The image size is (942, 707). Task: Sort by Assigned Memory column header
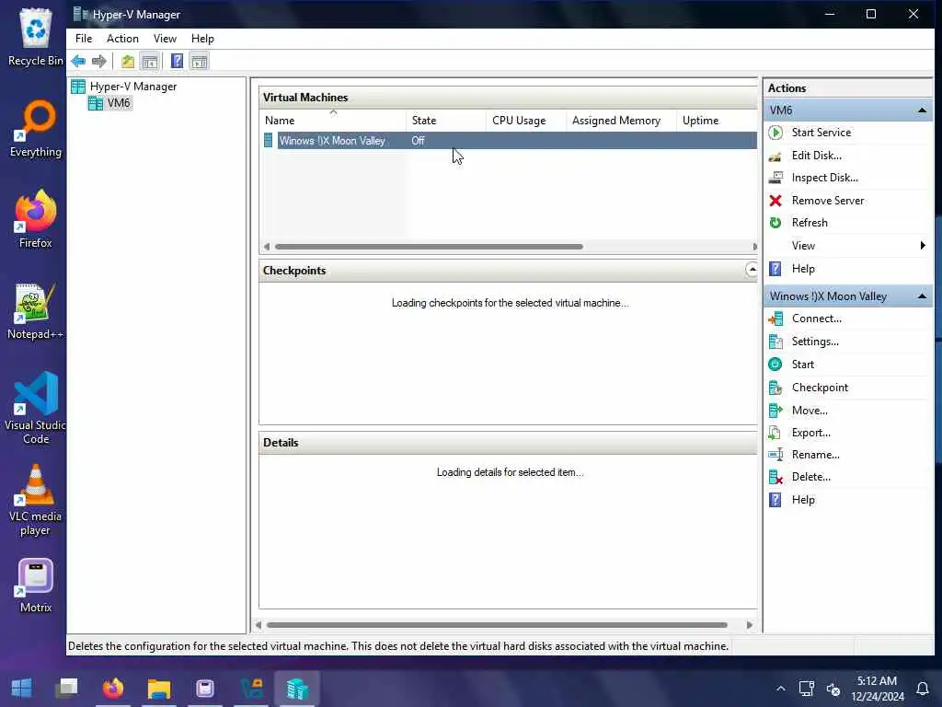(x=621, y=121)
